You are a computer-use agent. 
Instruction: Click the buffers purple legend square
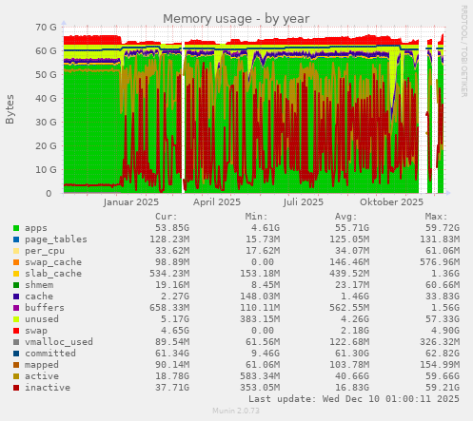[16, 308]
